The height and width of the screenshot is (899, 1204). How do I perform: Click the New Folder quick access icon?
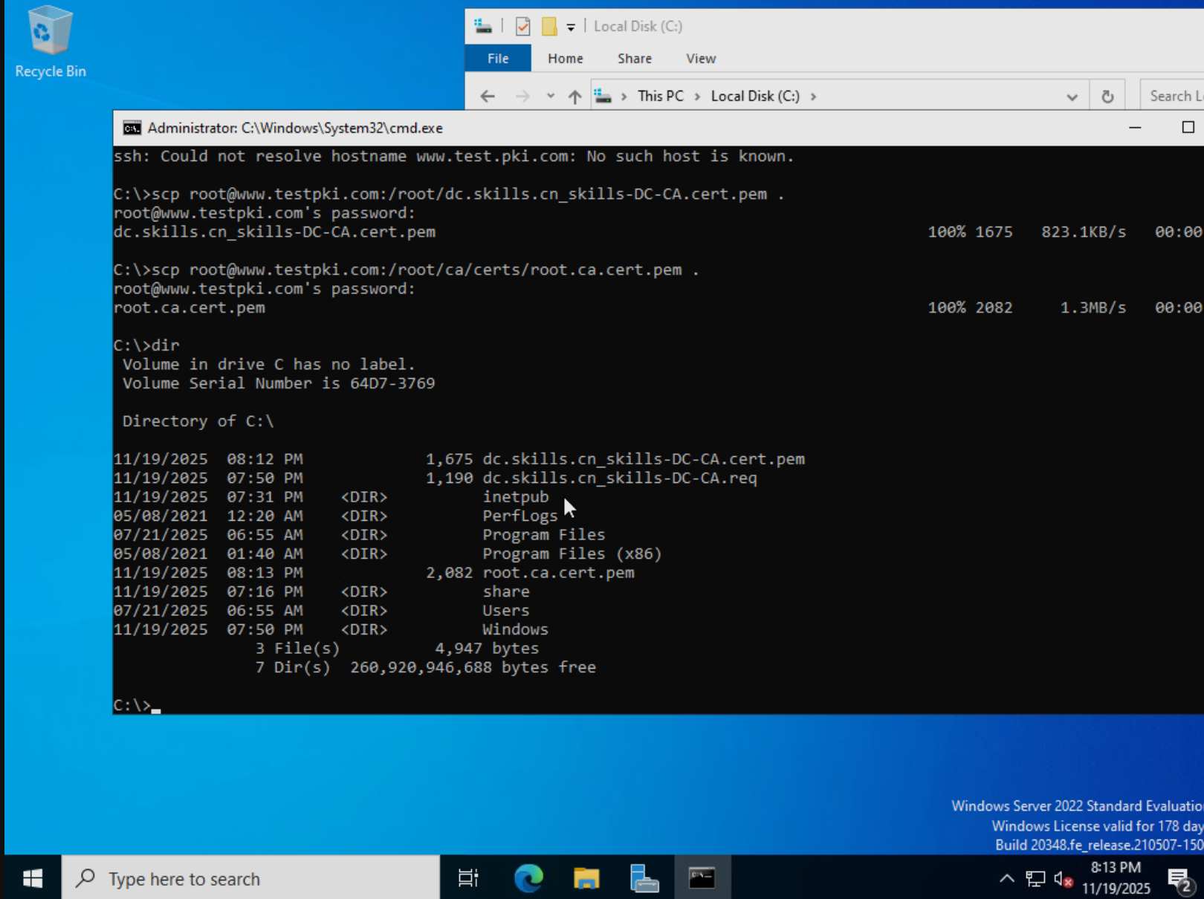(x=549, y=27)
